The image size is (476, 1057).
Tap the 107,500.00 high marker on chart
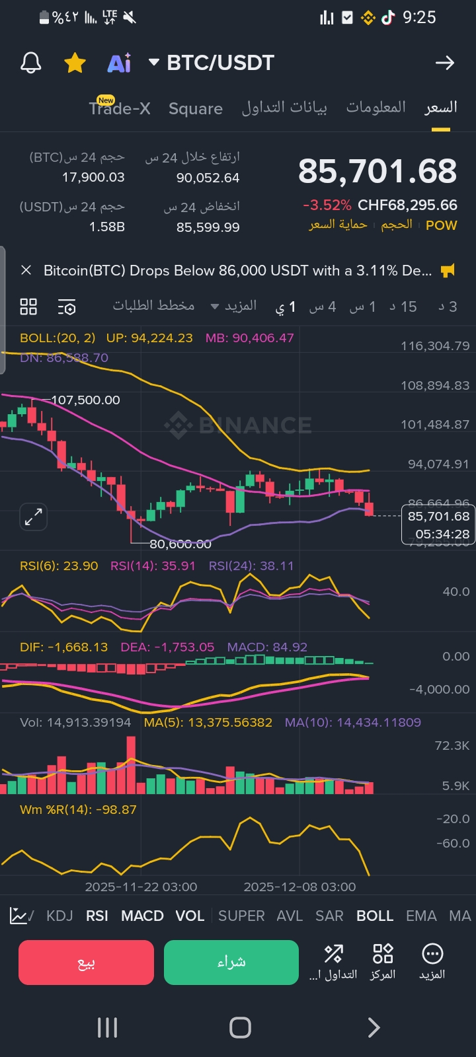coord(85,400)
